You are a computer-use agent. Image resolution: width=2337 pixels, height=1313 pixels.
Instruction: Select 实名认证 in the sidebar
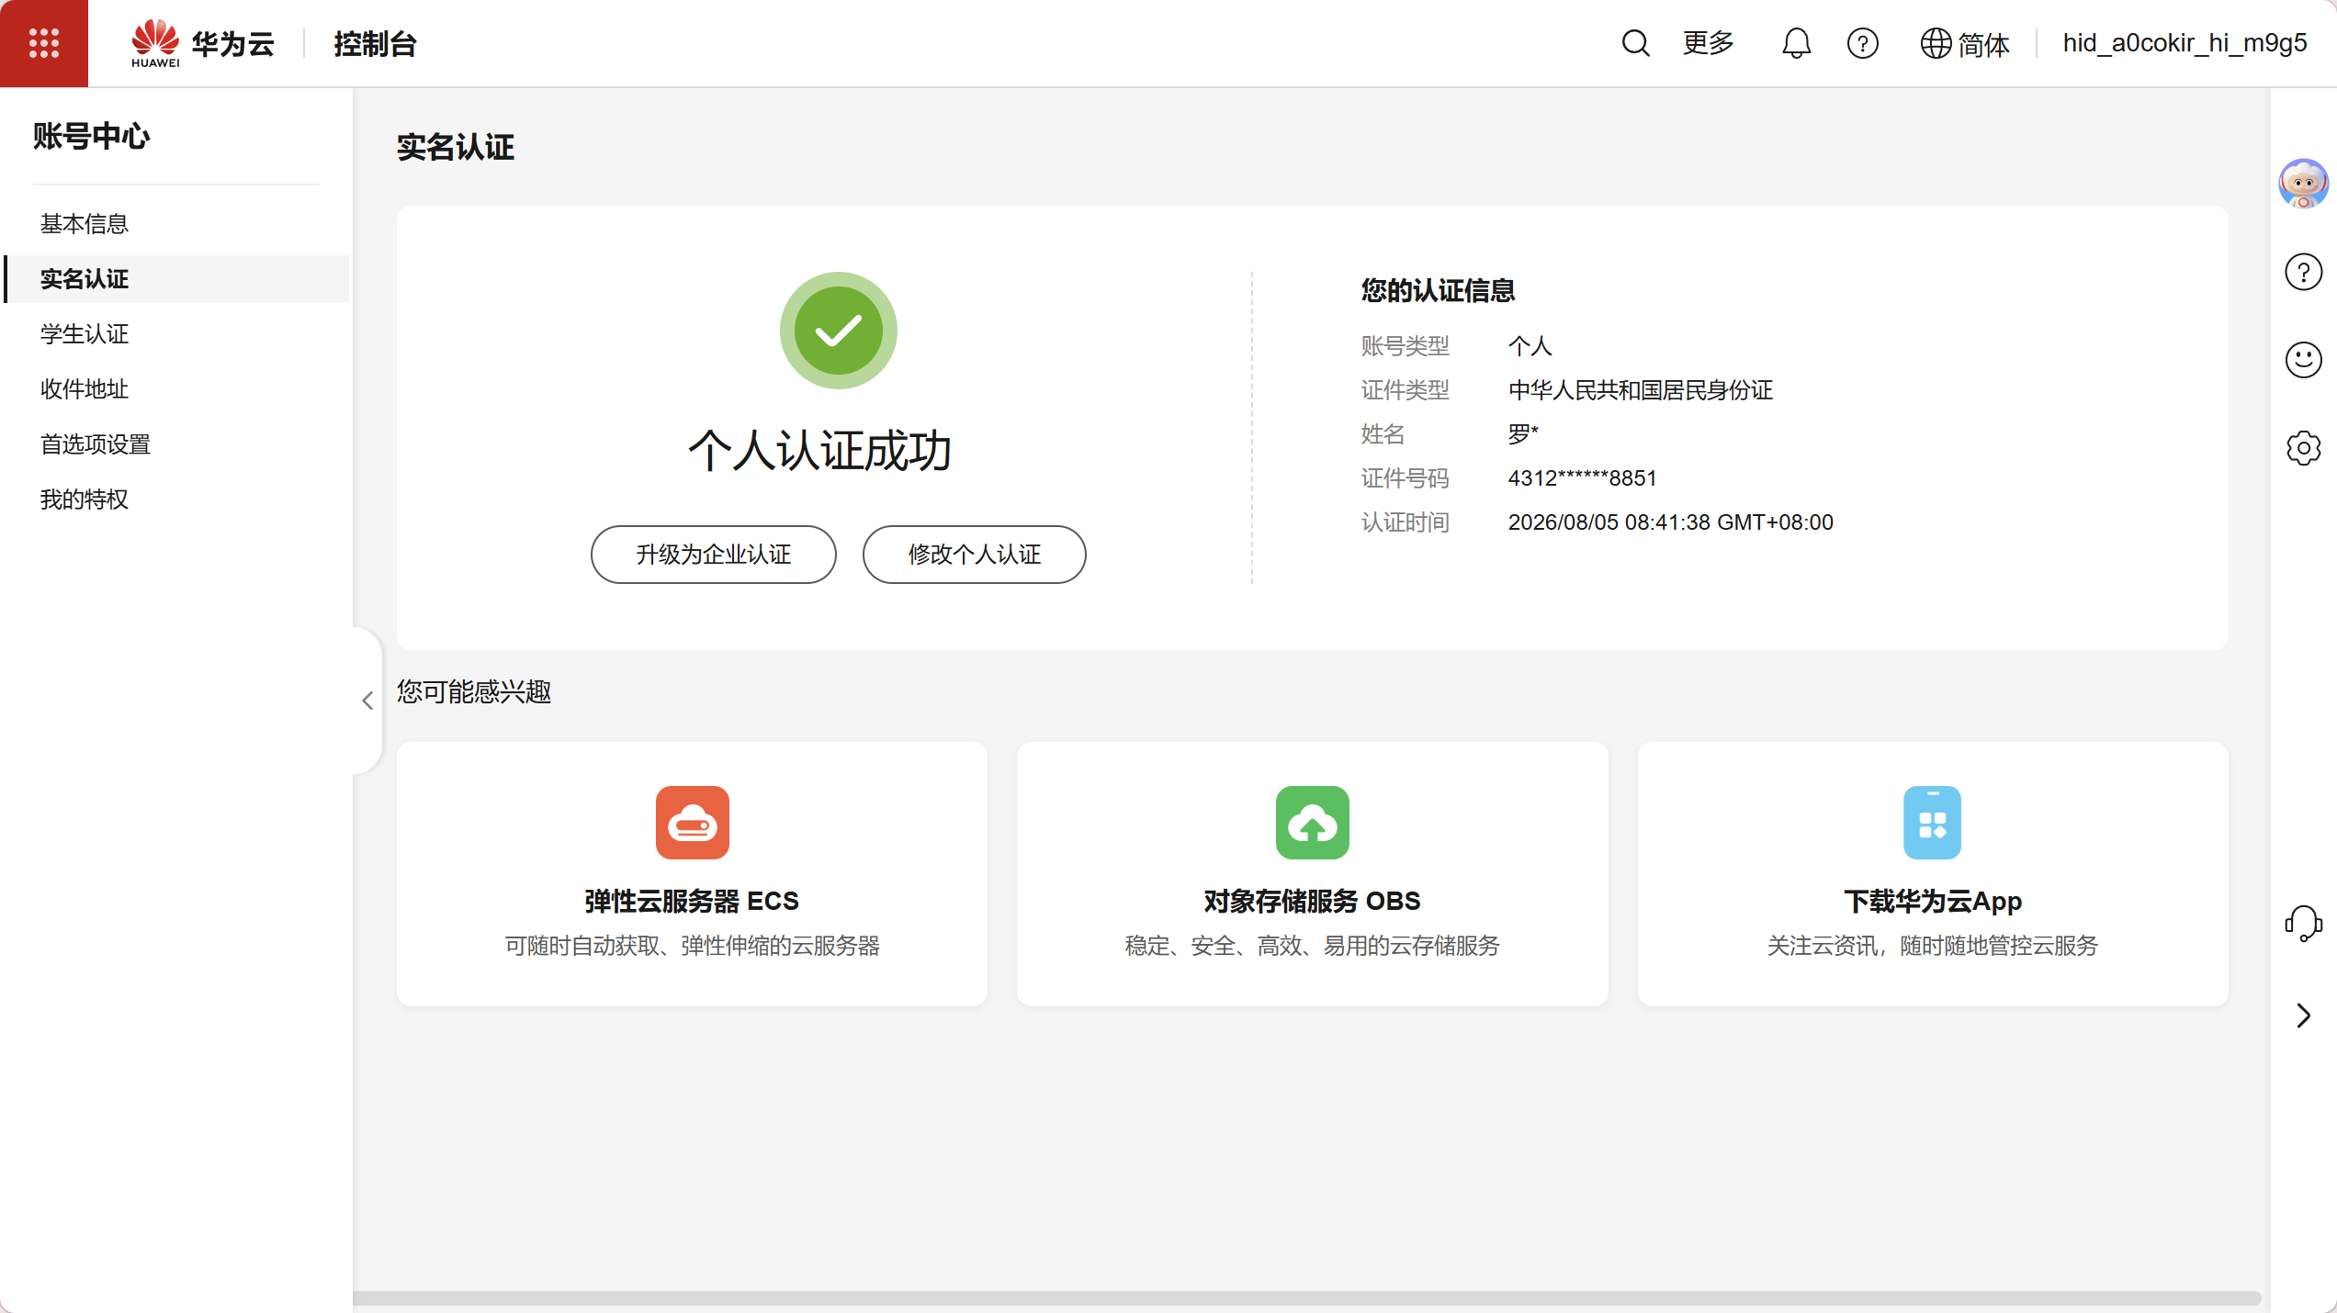[x=85, y=279]
